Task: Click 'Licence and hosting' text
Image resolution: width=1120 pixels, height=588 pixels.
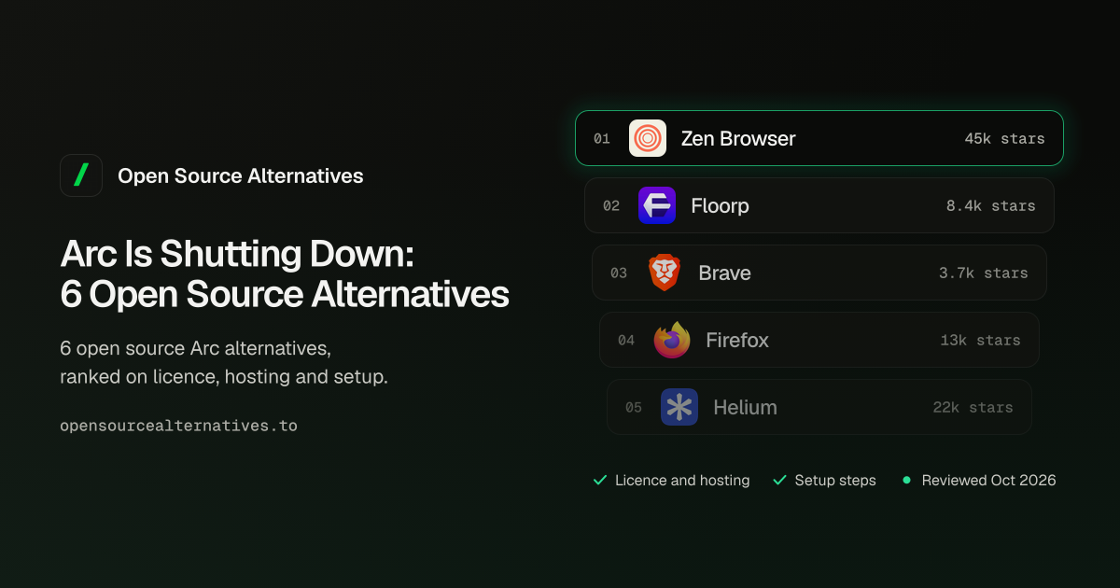Action: 682,481
